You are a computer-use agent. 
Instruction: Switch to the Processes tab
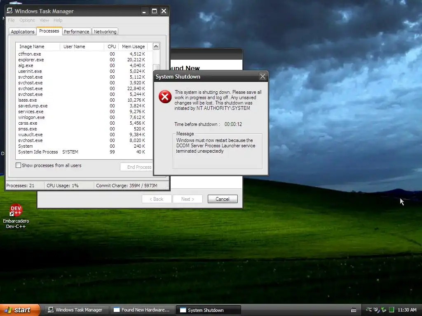(x=49, y=31)
